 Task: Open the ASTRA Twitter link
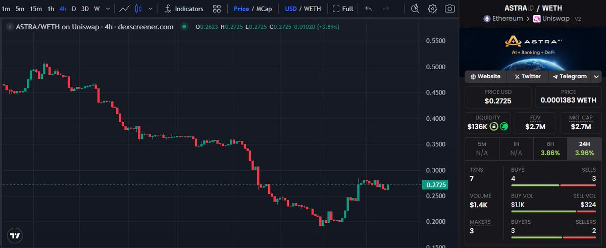coord(527,77)
